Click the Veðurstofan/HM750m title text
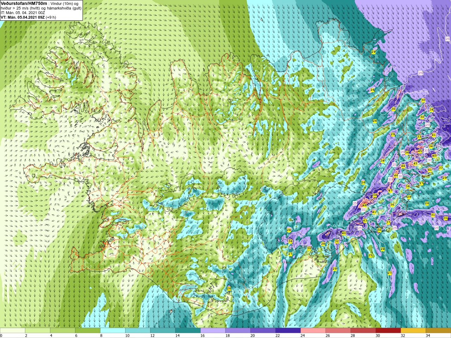The height and width of the screenshot is (338, 451). pyautogui.click(x=24, y=3)
